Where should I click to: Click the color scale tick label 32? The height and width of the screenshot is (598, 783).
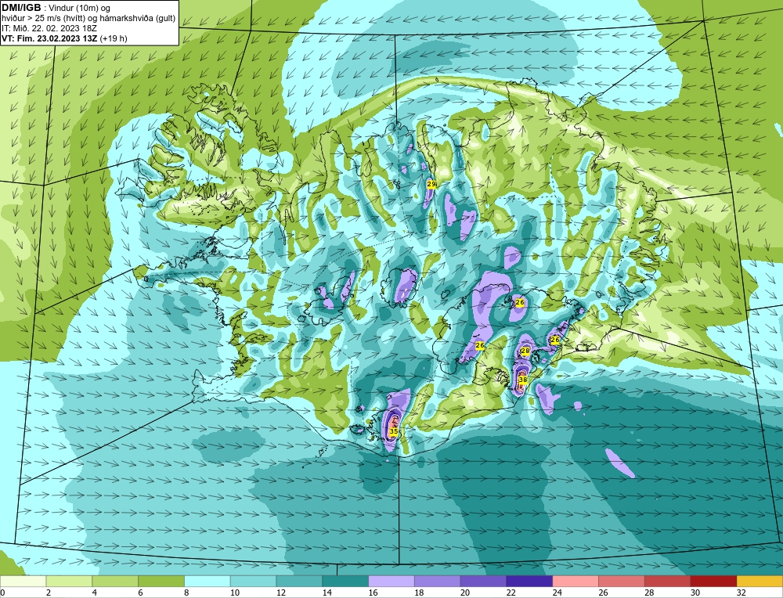tap(741, 593)
